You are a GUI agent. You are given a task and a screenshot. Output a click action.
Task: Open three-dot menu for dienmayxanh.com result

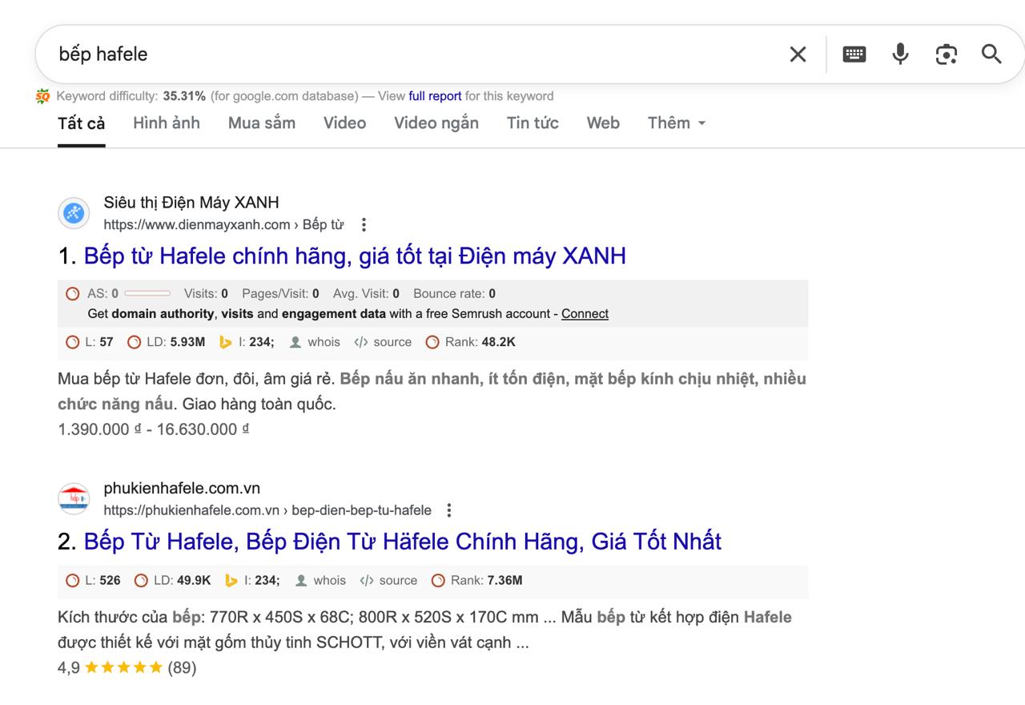pyautogui.click(x=364, y=225)
